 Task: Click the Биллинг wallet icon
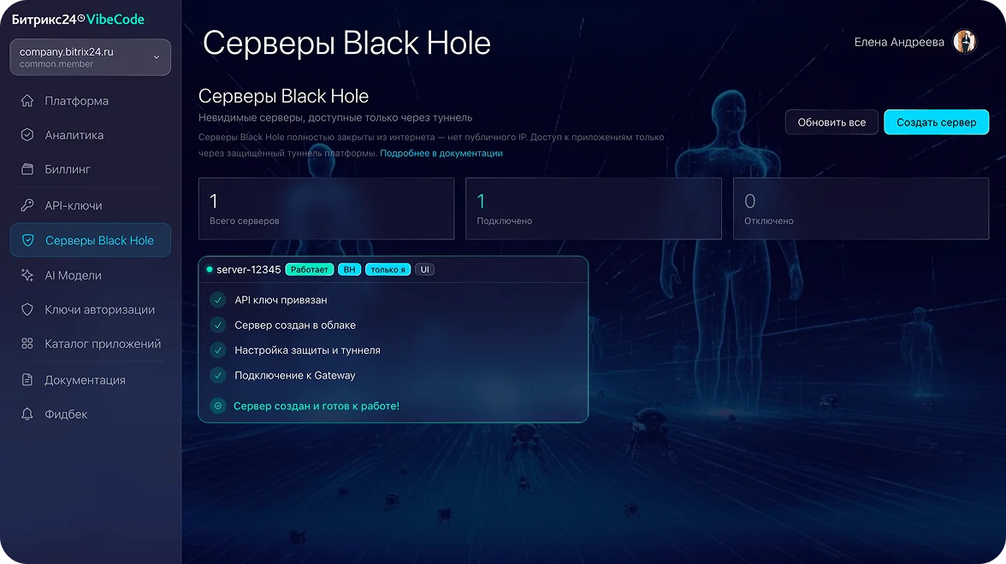click(27, 169)
